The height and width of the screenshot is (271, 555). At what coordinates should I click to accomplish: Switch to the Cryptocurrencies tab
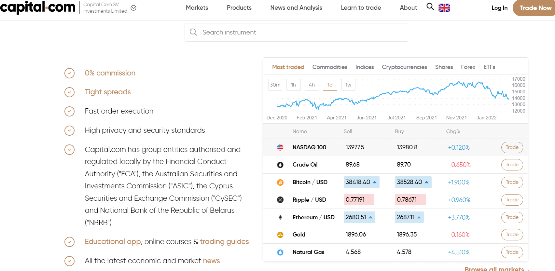(x=404, y=67)
